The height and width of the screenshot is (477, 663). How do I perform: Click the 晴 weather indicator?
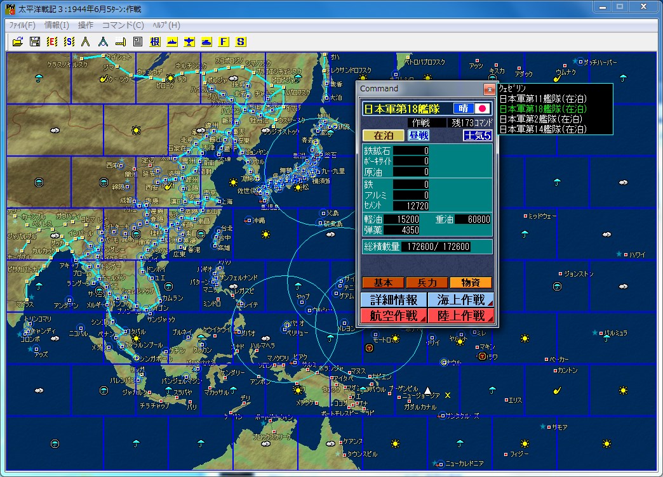pyautogui.click(x=464, y=108)
